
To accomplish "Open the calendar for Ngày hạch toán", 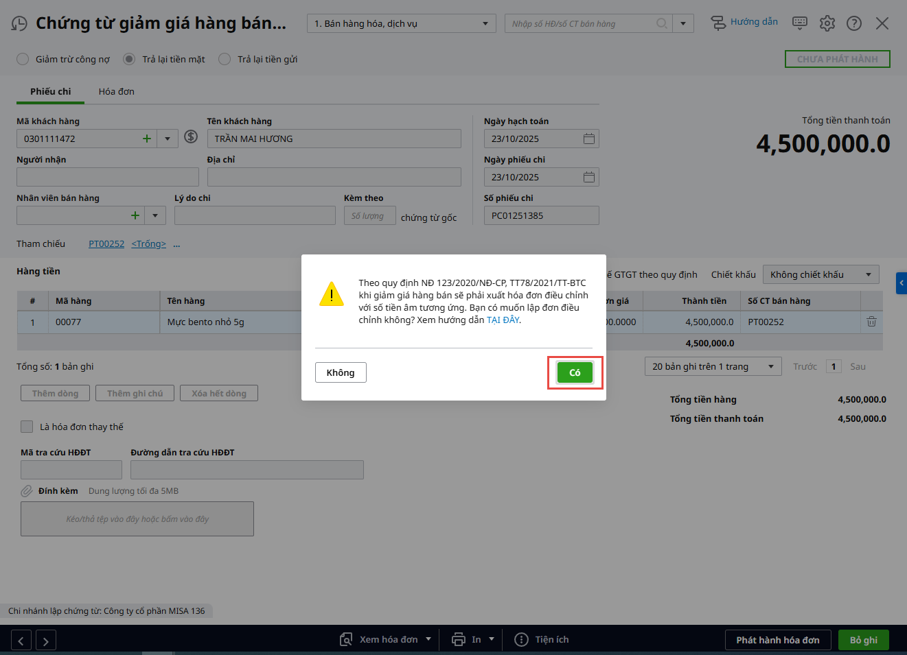I will coord(588,139).
